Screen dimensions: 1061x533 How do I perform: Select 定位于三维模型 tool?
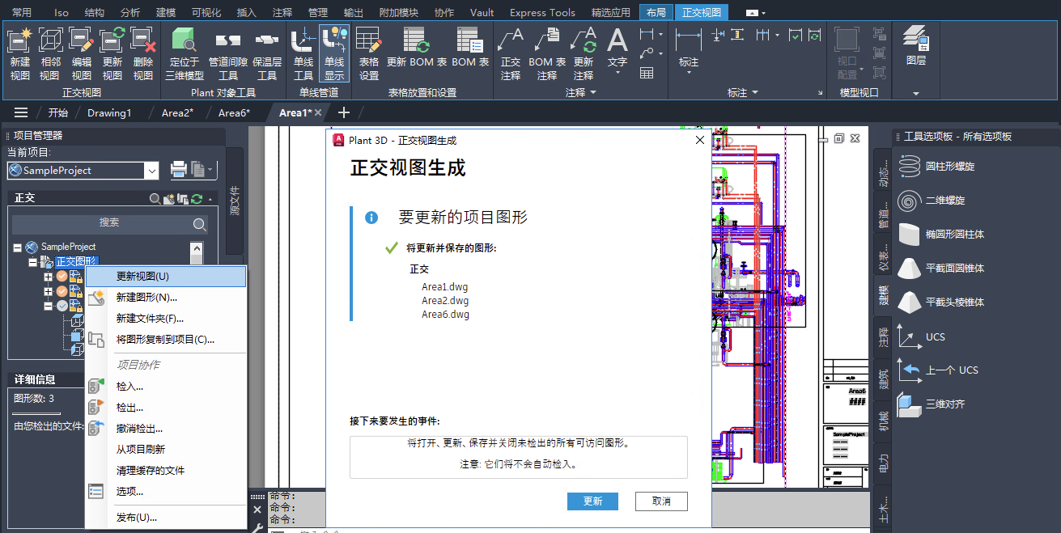(185, 53)
